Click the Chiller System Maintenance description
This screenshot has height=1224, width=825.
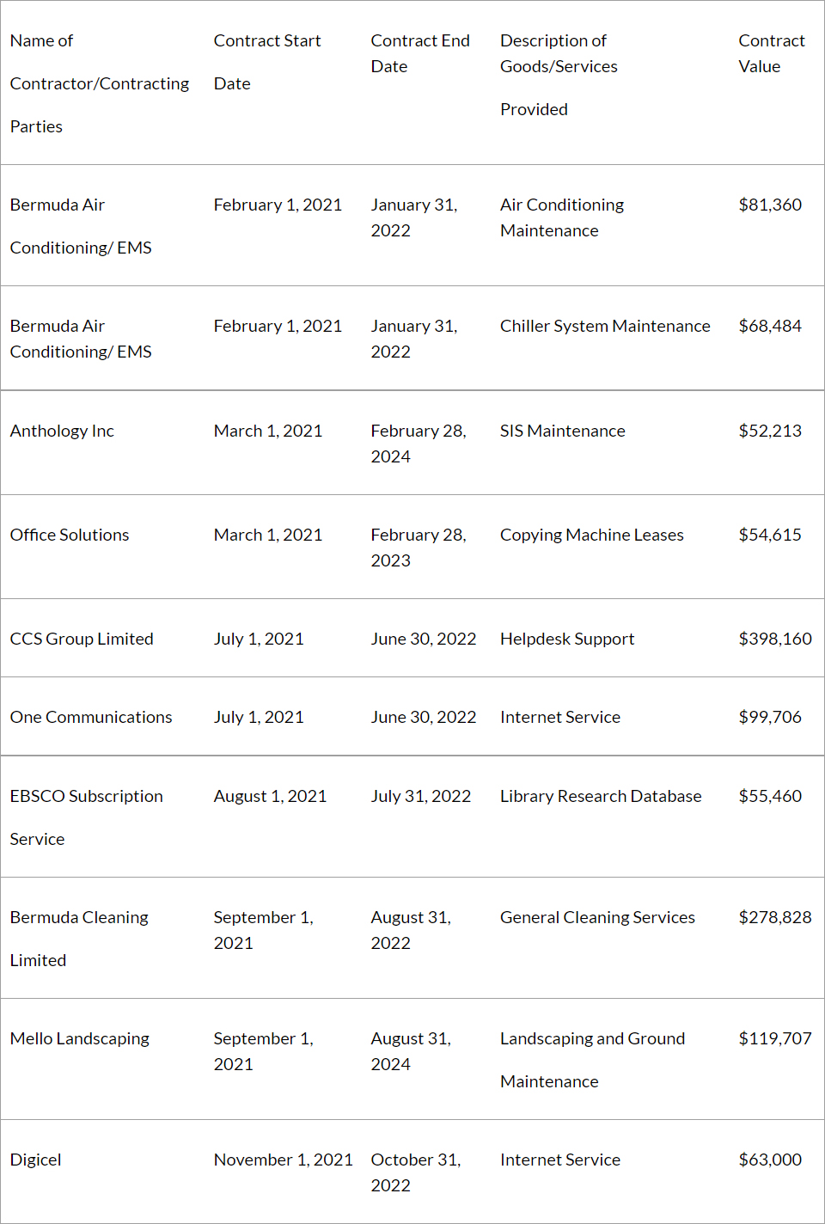[605, 326]
